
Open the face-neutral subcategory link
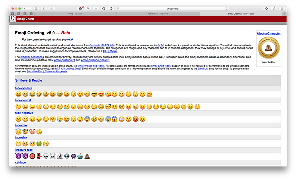coord(23,100)
